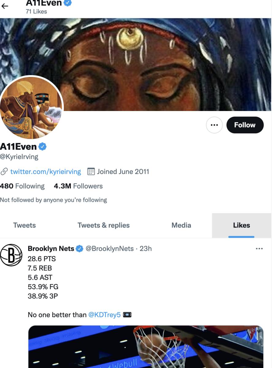Screen dimensions: 274x368
Task: Select the Likes tab
Action: pos(242,225)
